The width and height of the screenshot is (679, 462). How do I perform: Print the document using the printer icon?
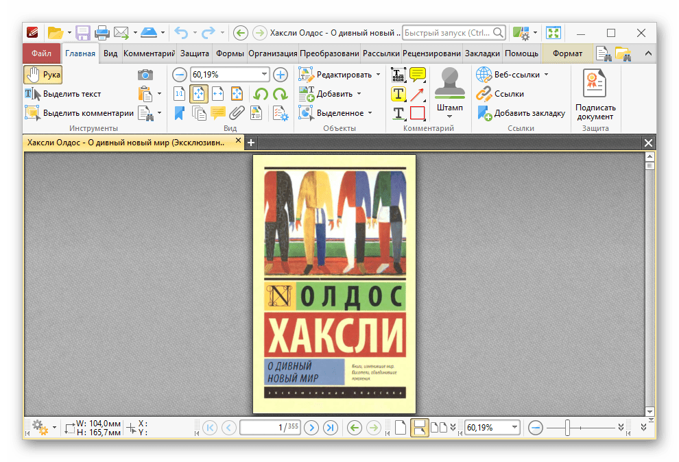[x=102, y=33]
